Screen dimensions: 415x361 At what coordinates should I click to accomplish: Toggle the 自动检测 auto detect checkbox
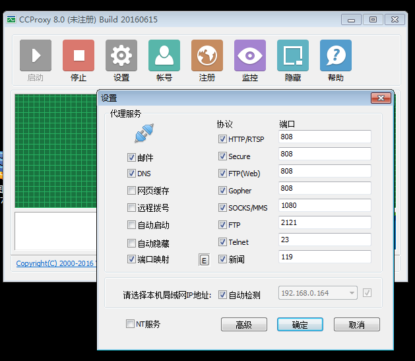222,294
